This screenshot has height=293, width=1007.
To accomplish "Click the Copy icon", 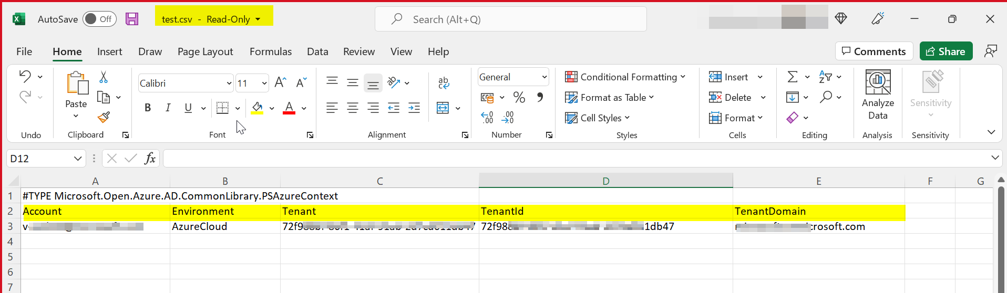I will 104,97.
